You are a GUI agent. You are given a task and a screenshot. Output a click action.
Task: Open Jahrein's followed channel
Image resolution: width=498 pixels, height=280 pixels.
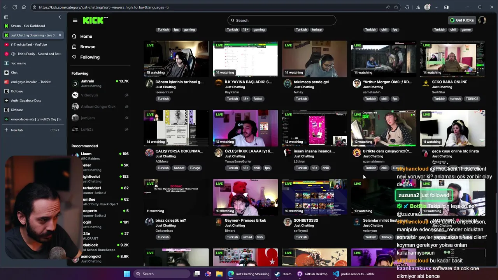point(100,83)
